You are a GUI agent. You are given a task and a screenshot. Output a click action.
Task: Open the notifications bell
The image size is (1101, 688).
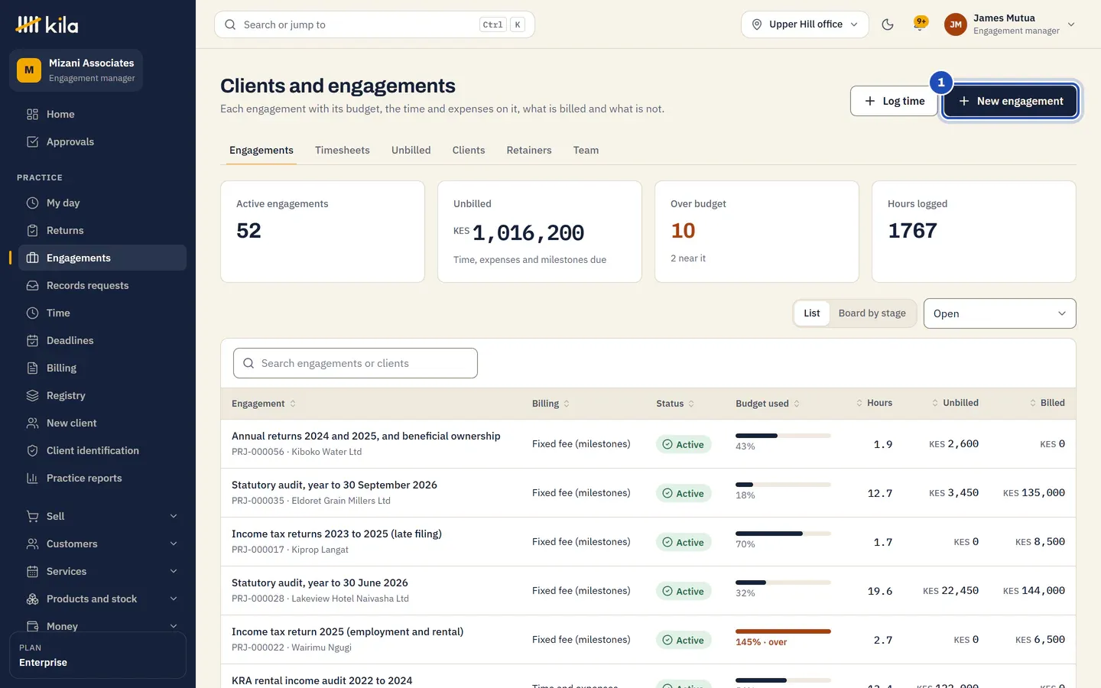click(x=920, y=24)
